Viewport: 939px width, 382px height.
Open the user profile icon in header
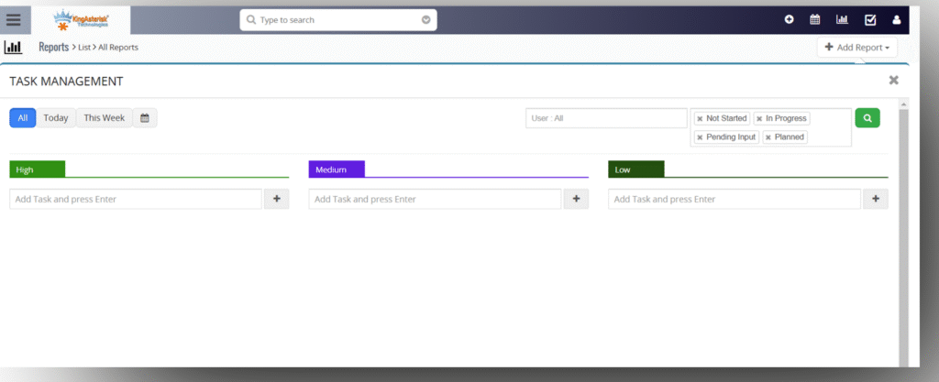click(x=897, y=20)
